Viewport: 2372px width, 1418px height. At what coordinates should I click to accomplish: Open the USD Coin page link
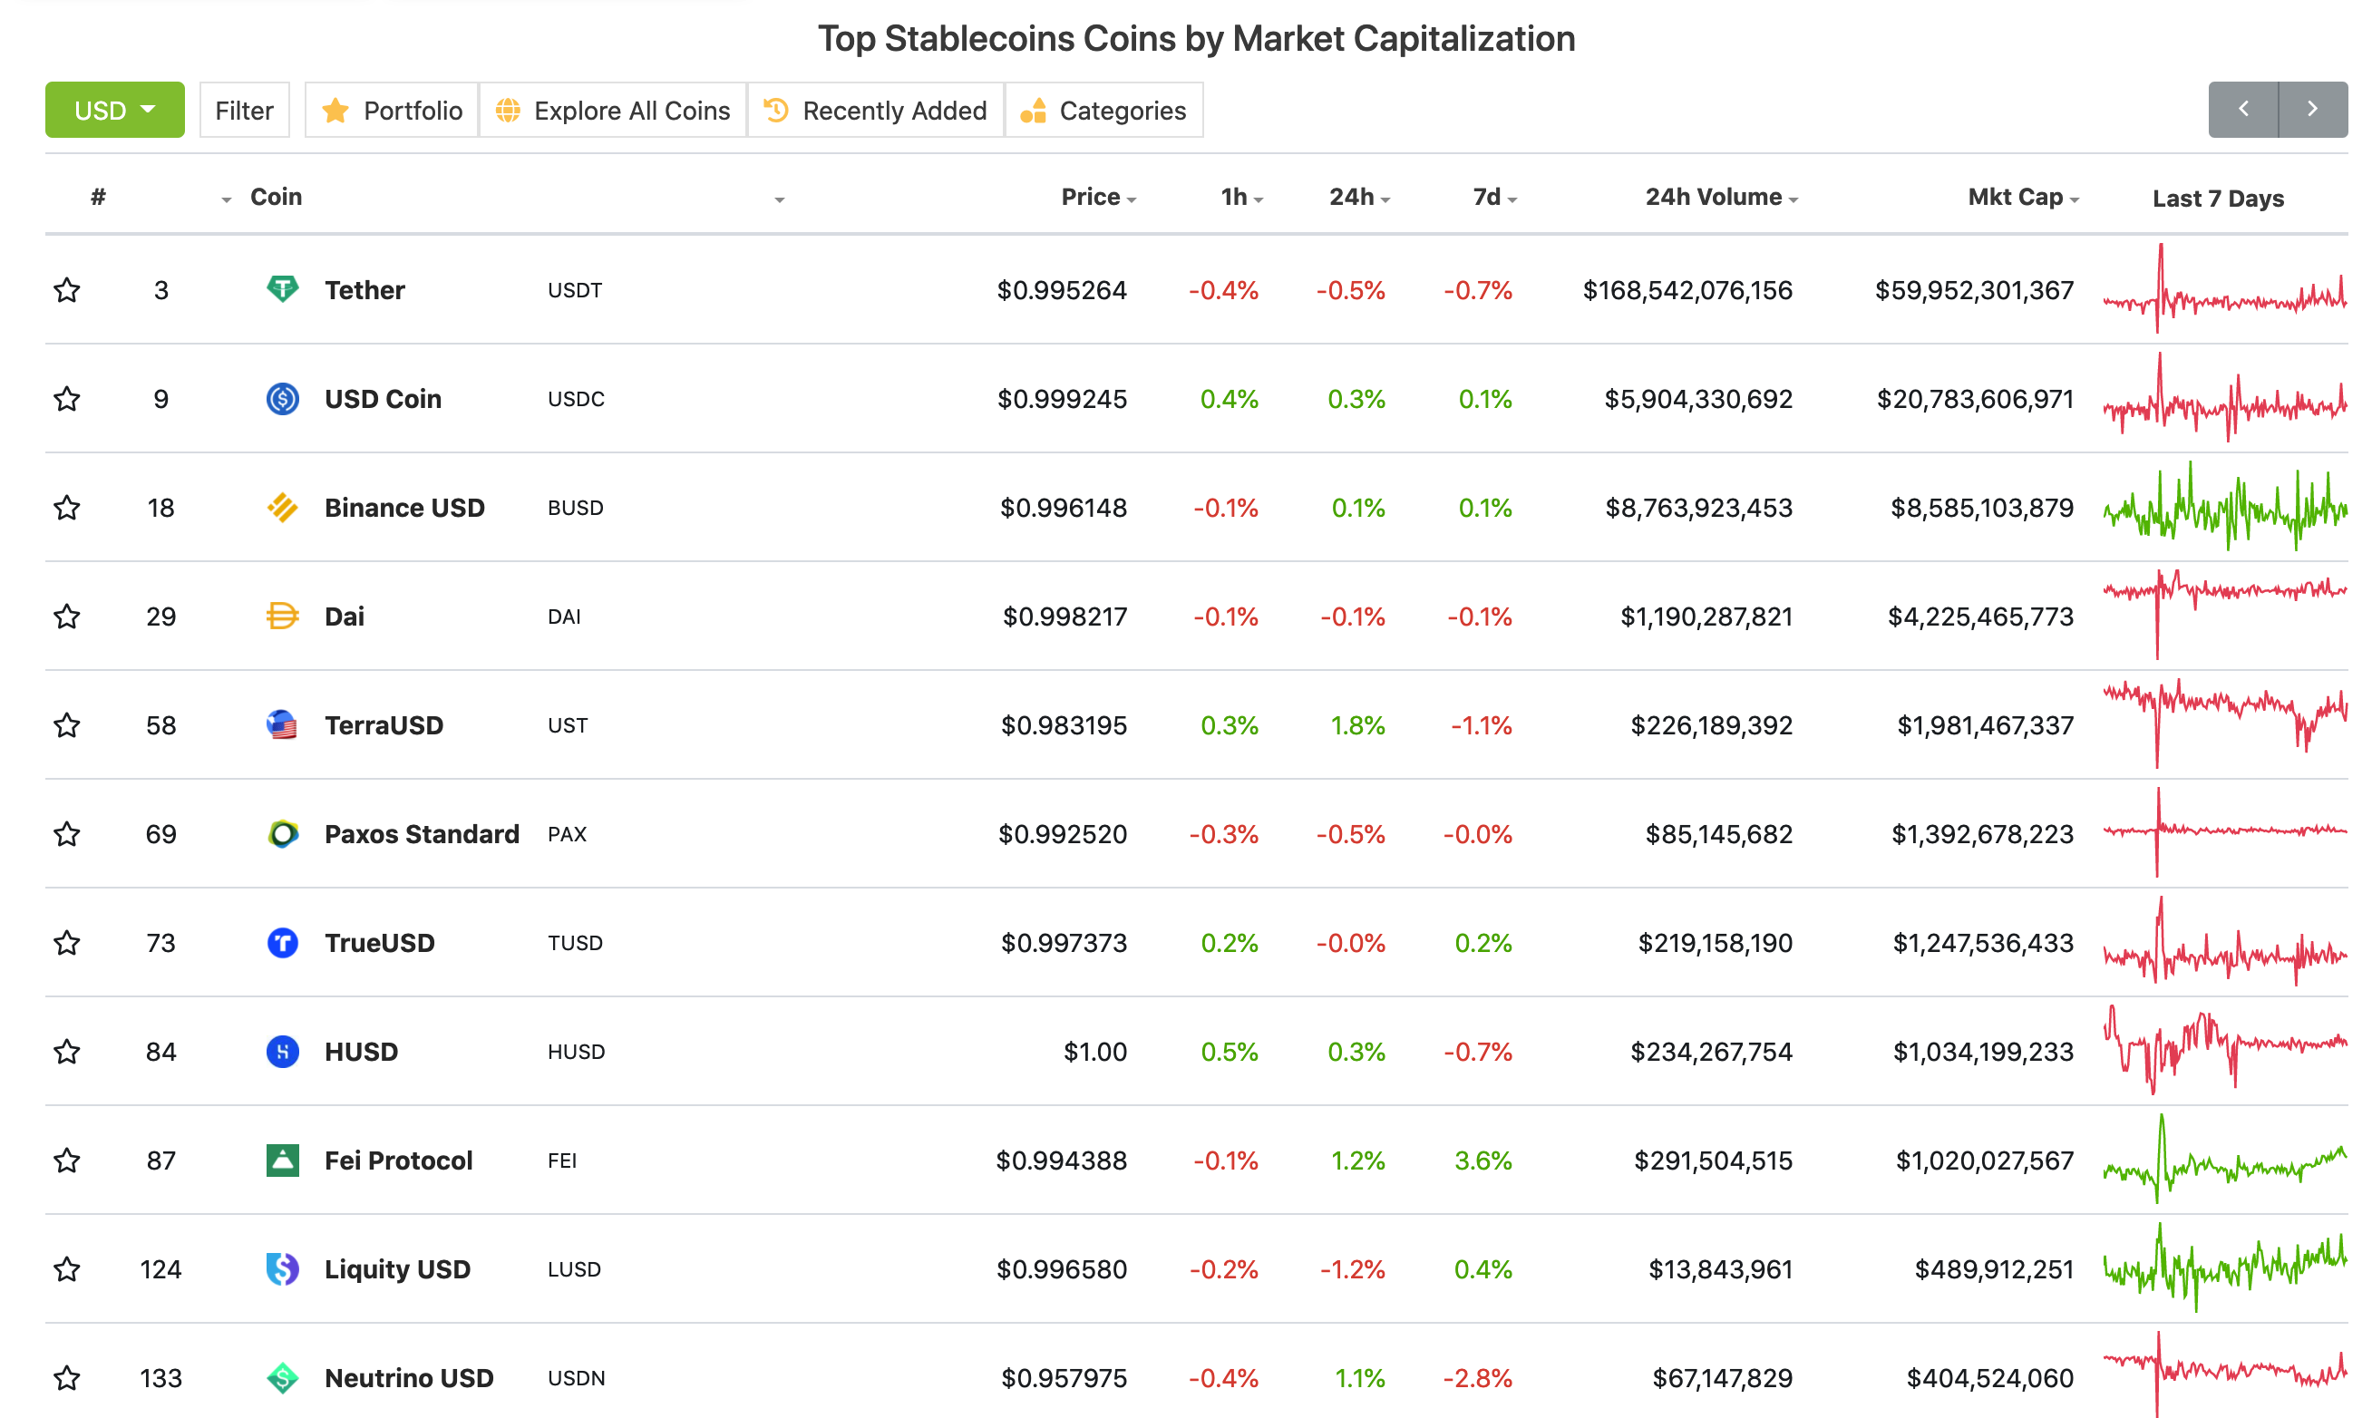click(382, 398)
